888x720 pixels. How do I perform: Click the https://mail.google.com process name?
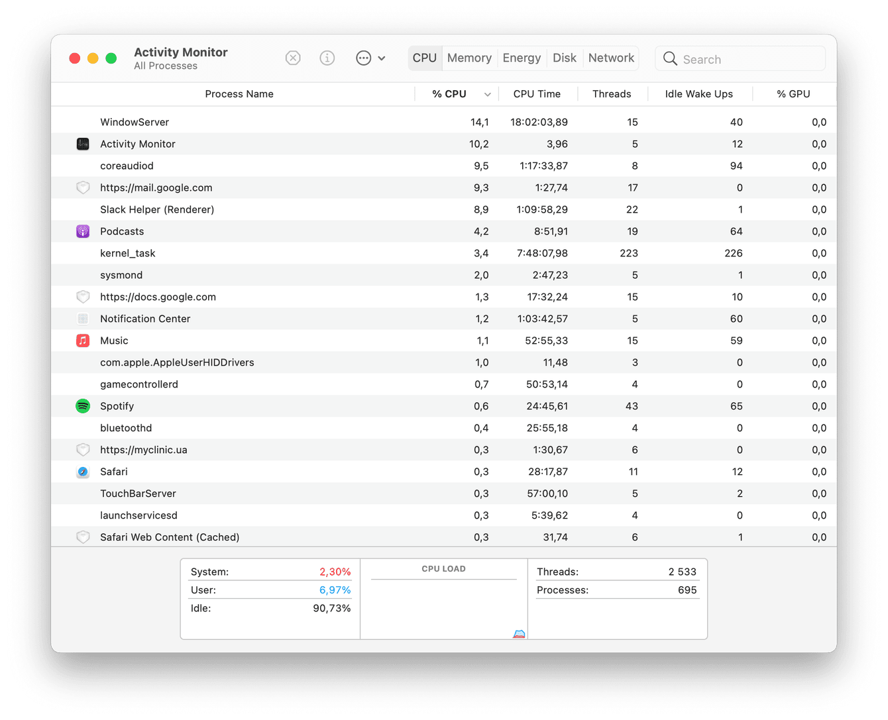(x=156, y=187)
